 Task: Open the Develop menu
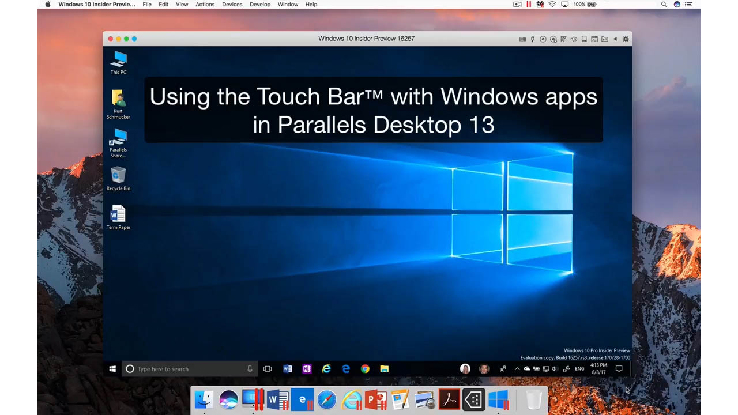point(260,5)
